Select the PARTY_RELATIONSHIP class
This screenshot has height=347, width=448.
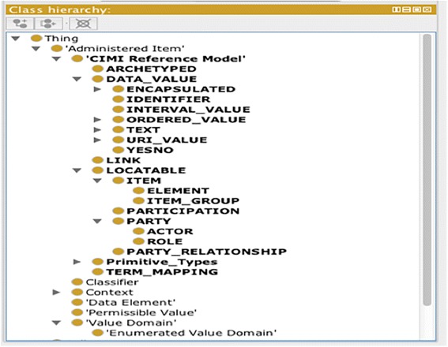pyautogui.click(x=206, y=252)
